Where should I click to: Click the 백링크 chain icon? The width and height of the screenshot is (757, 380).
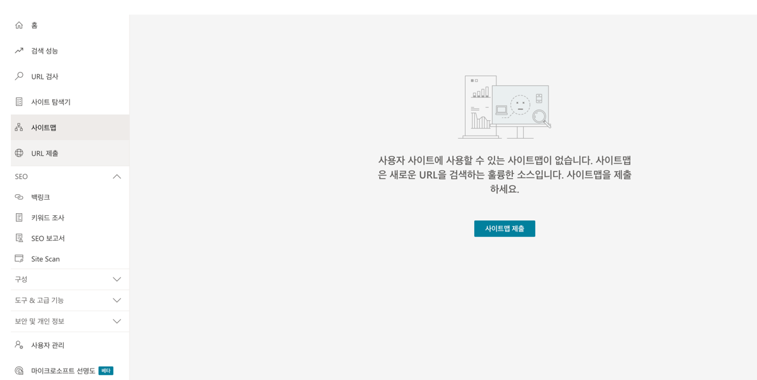[19, 197]
